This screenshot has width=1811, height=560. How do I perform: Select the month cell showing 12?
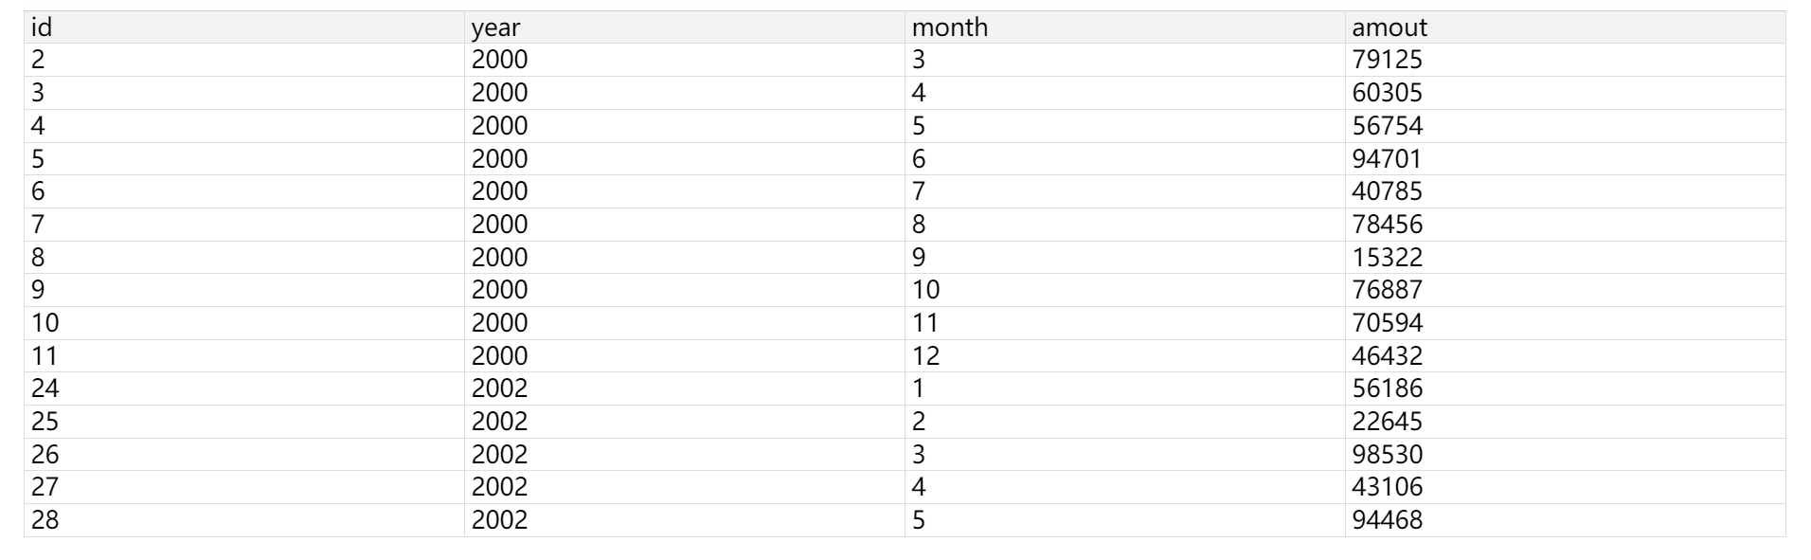point(925,355)
